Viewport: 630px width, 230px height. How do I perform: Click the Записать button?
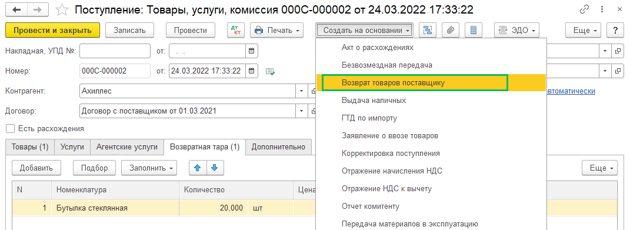coord(130,30)
